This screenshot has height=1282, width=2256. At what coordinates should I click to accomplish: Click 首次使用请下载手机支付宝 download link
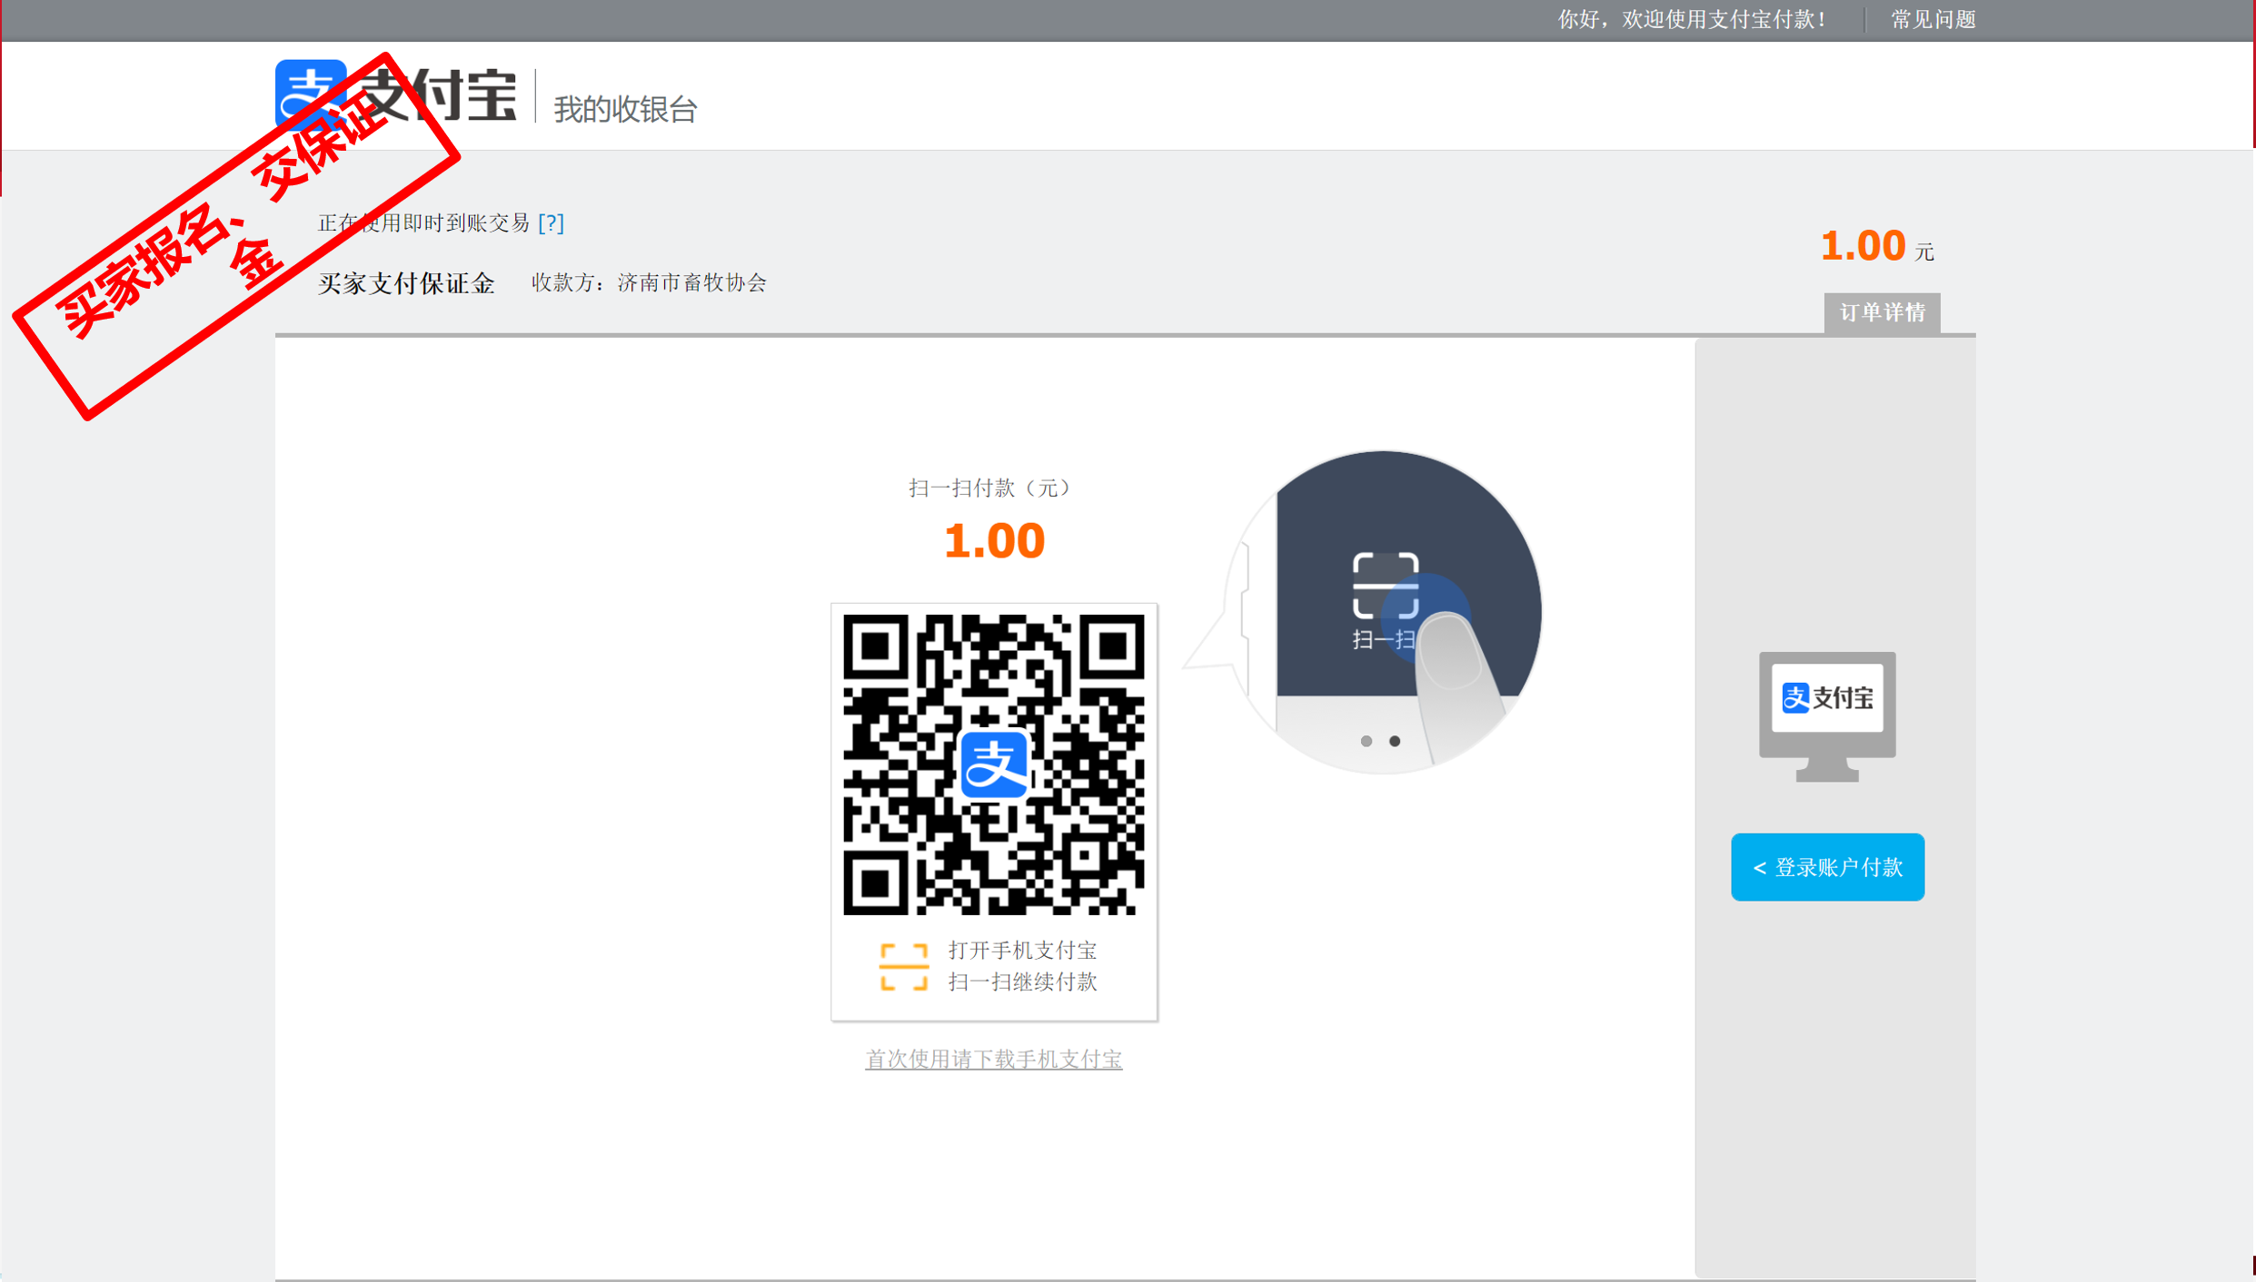(x=993, y=1059)
